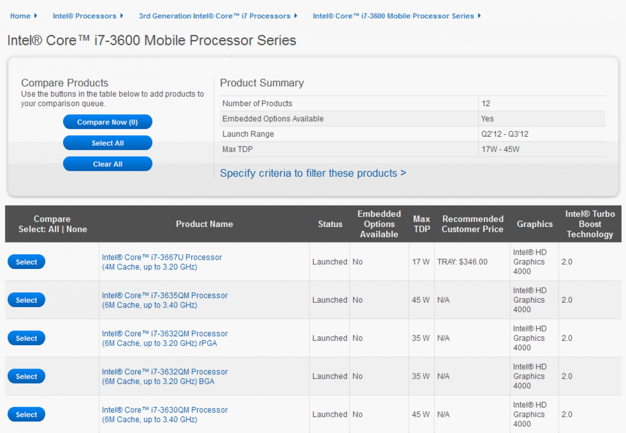Click the Q2'12 - Q3'12 launch range value

(x=506, y=134)
